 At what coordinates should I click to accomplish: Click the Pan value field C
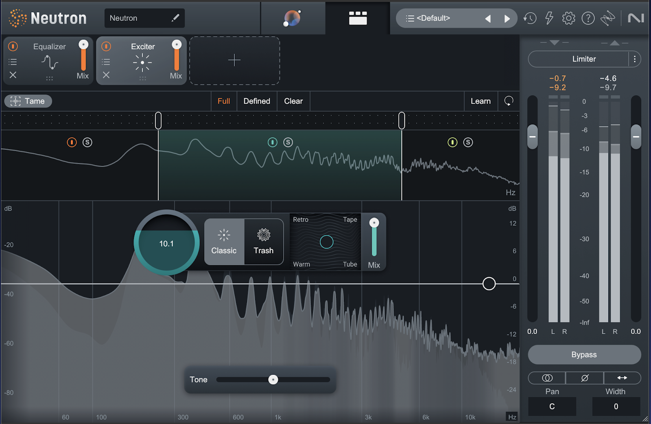click(552, 406)
